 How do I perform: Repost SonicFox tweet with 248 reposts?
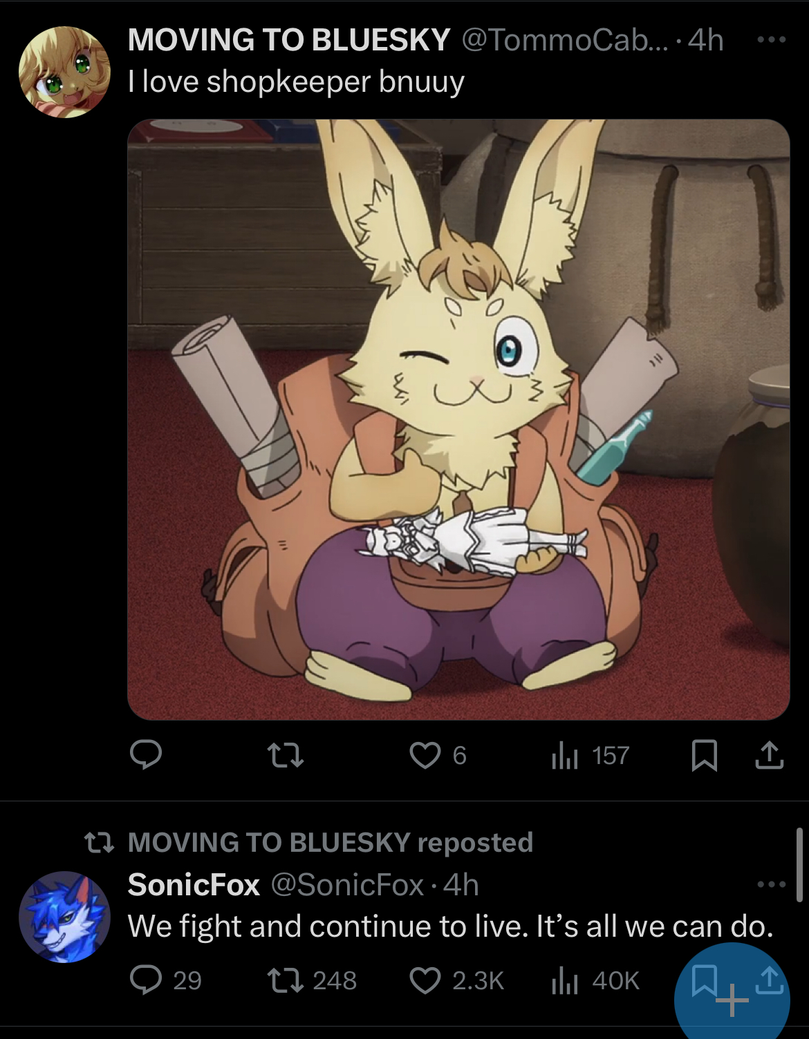(x=312, y=980)
